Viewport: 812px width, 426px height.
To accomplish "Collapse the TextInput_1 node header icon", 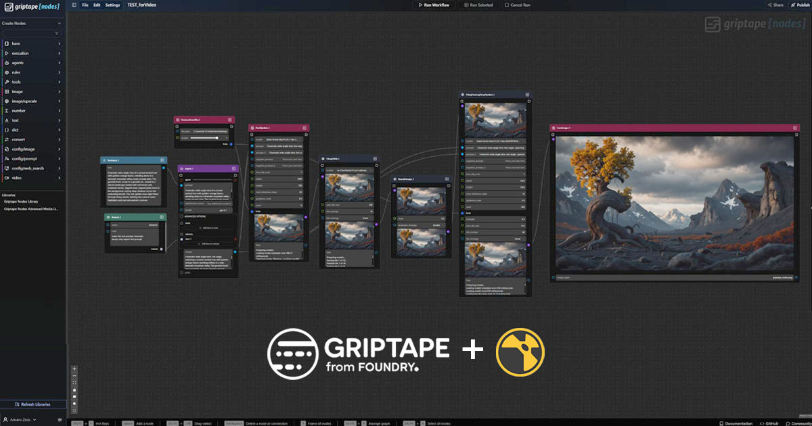I will 162,160.
